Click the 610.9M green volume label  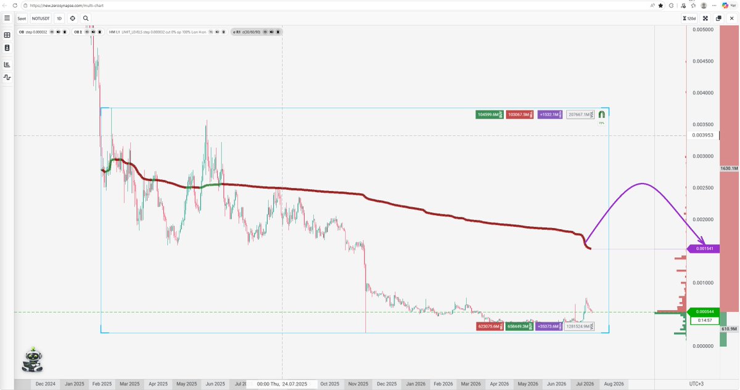pyautogui.click(x=729, y=329)
